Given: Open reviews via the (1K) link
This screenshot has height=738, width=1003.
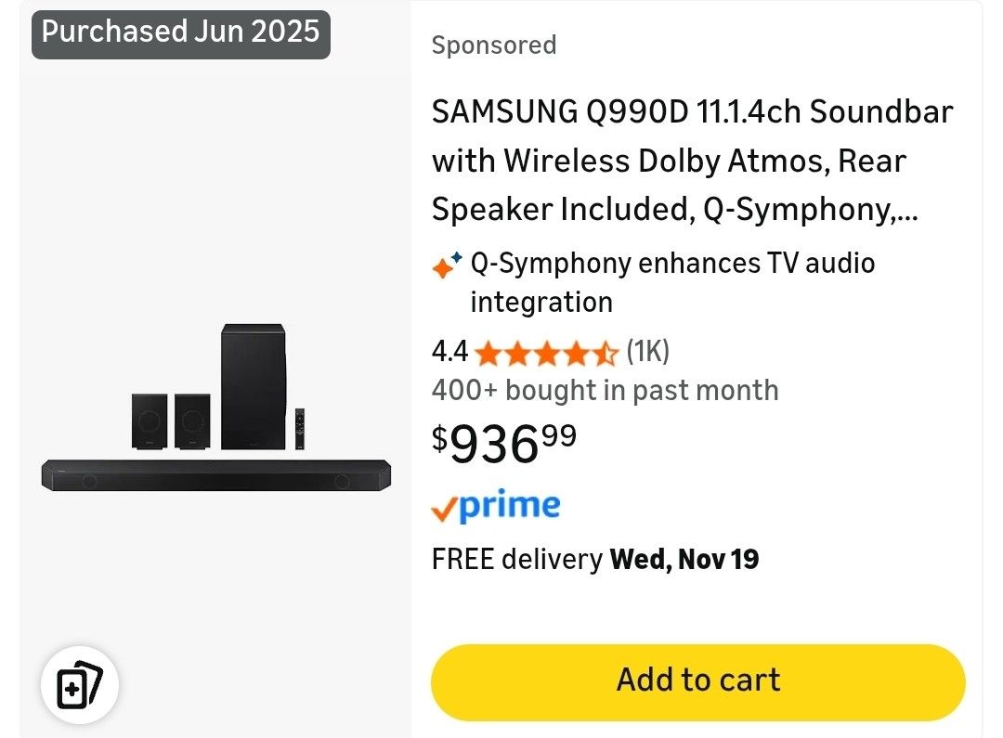Looking at the screenshot, I should [647, 351].
